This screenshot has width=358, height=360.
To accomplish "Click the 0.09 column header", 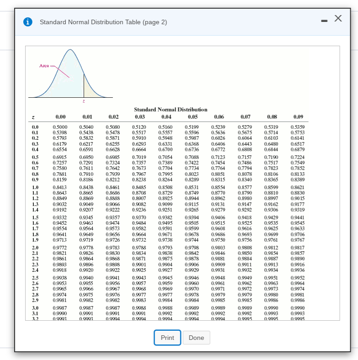I will (x=298, y=117).
